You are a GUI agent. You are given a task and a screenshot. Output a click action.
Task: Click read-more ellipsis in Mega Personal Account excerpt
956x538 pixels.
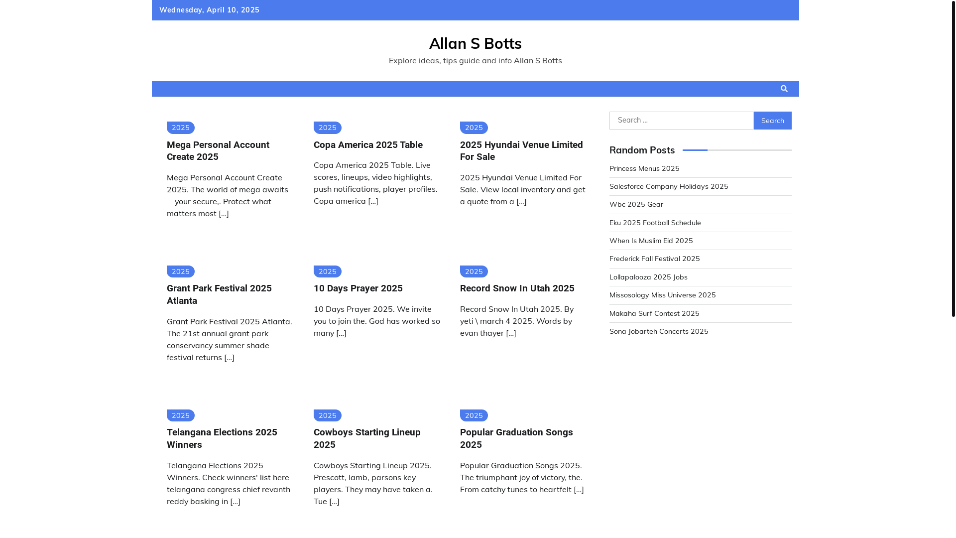pos(224,213)
